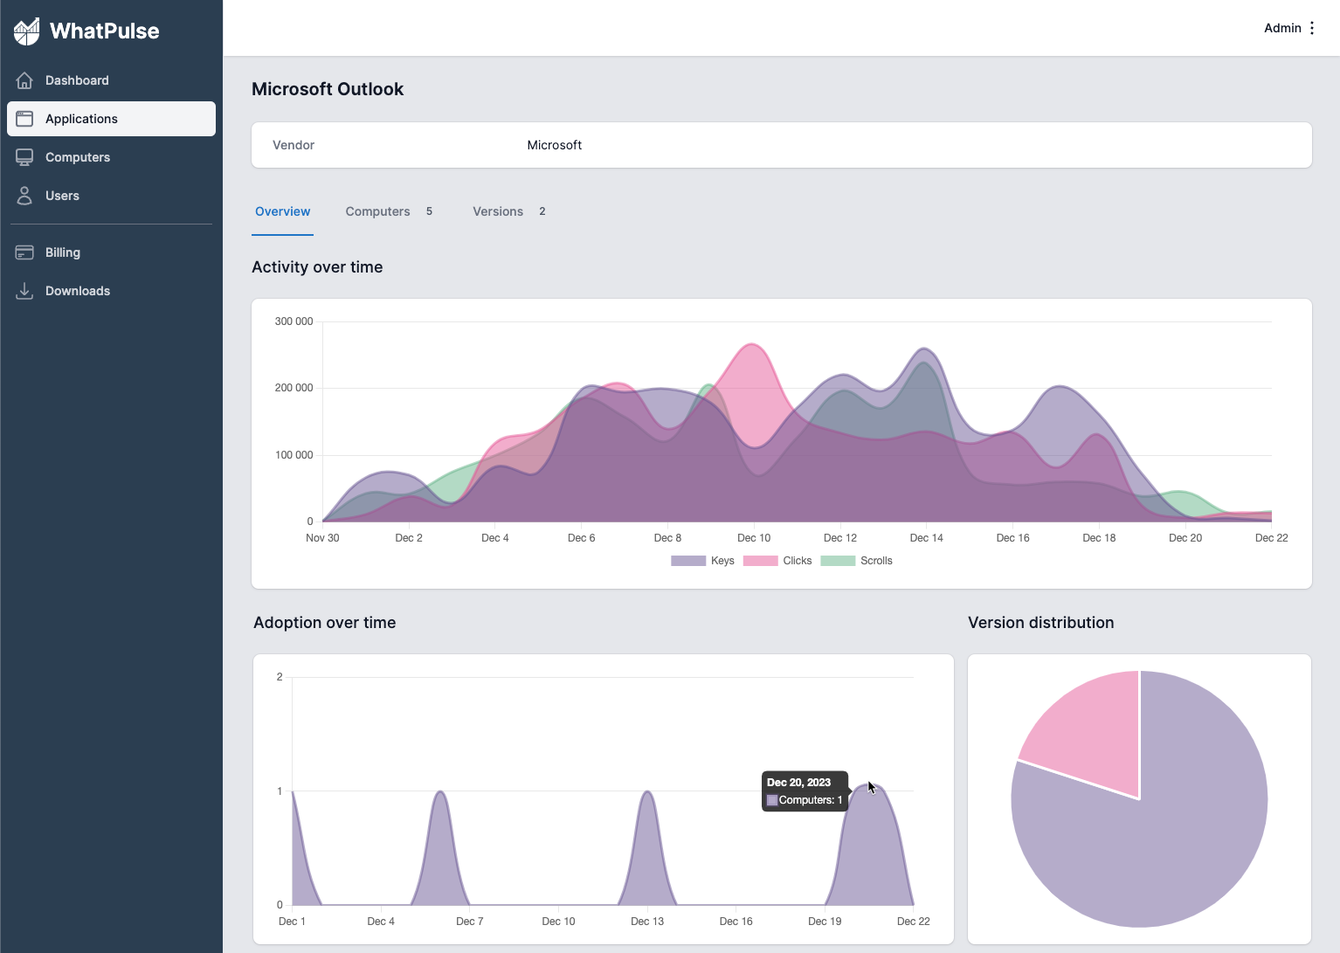Click the Applications window icon
Screen dimensions: 1340x953
24,119
